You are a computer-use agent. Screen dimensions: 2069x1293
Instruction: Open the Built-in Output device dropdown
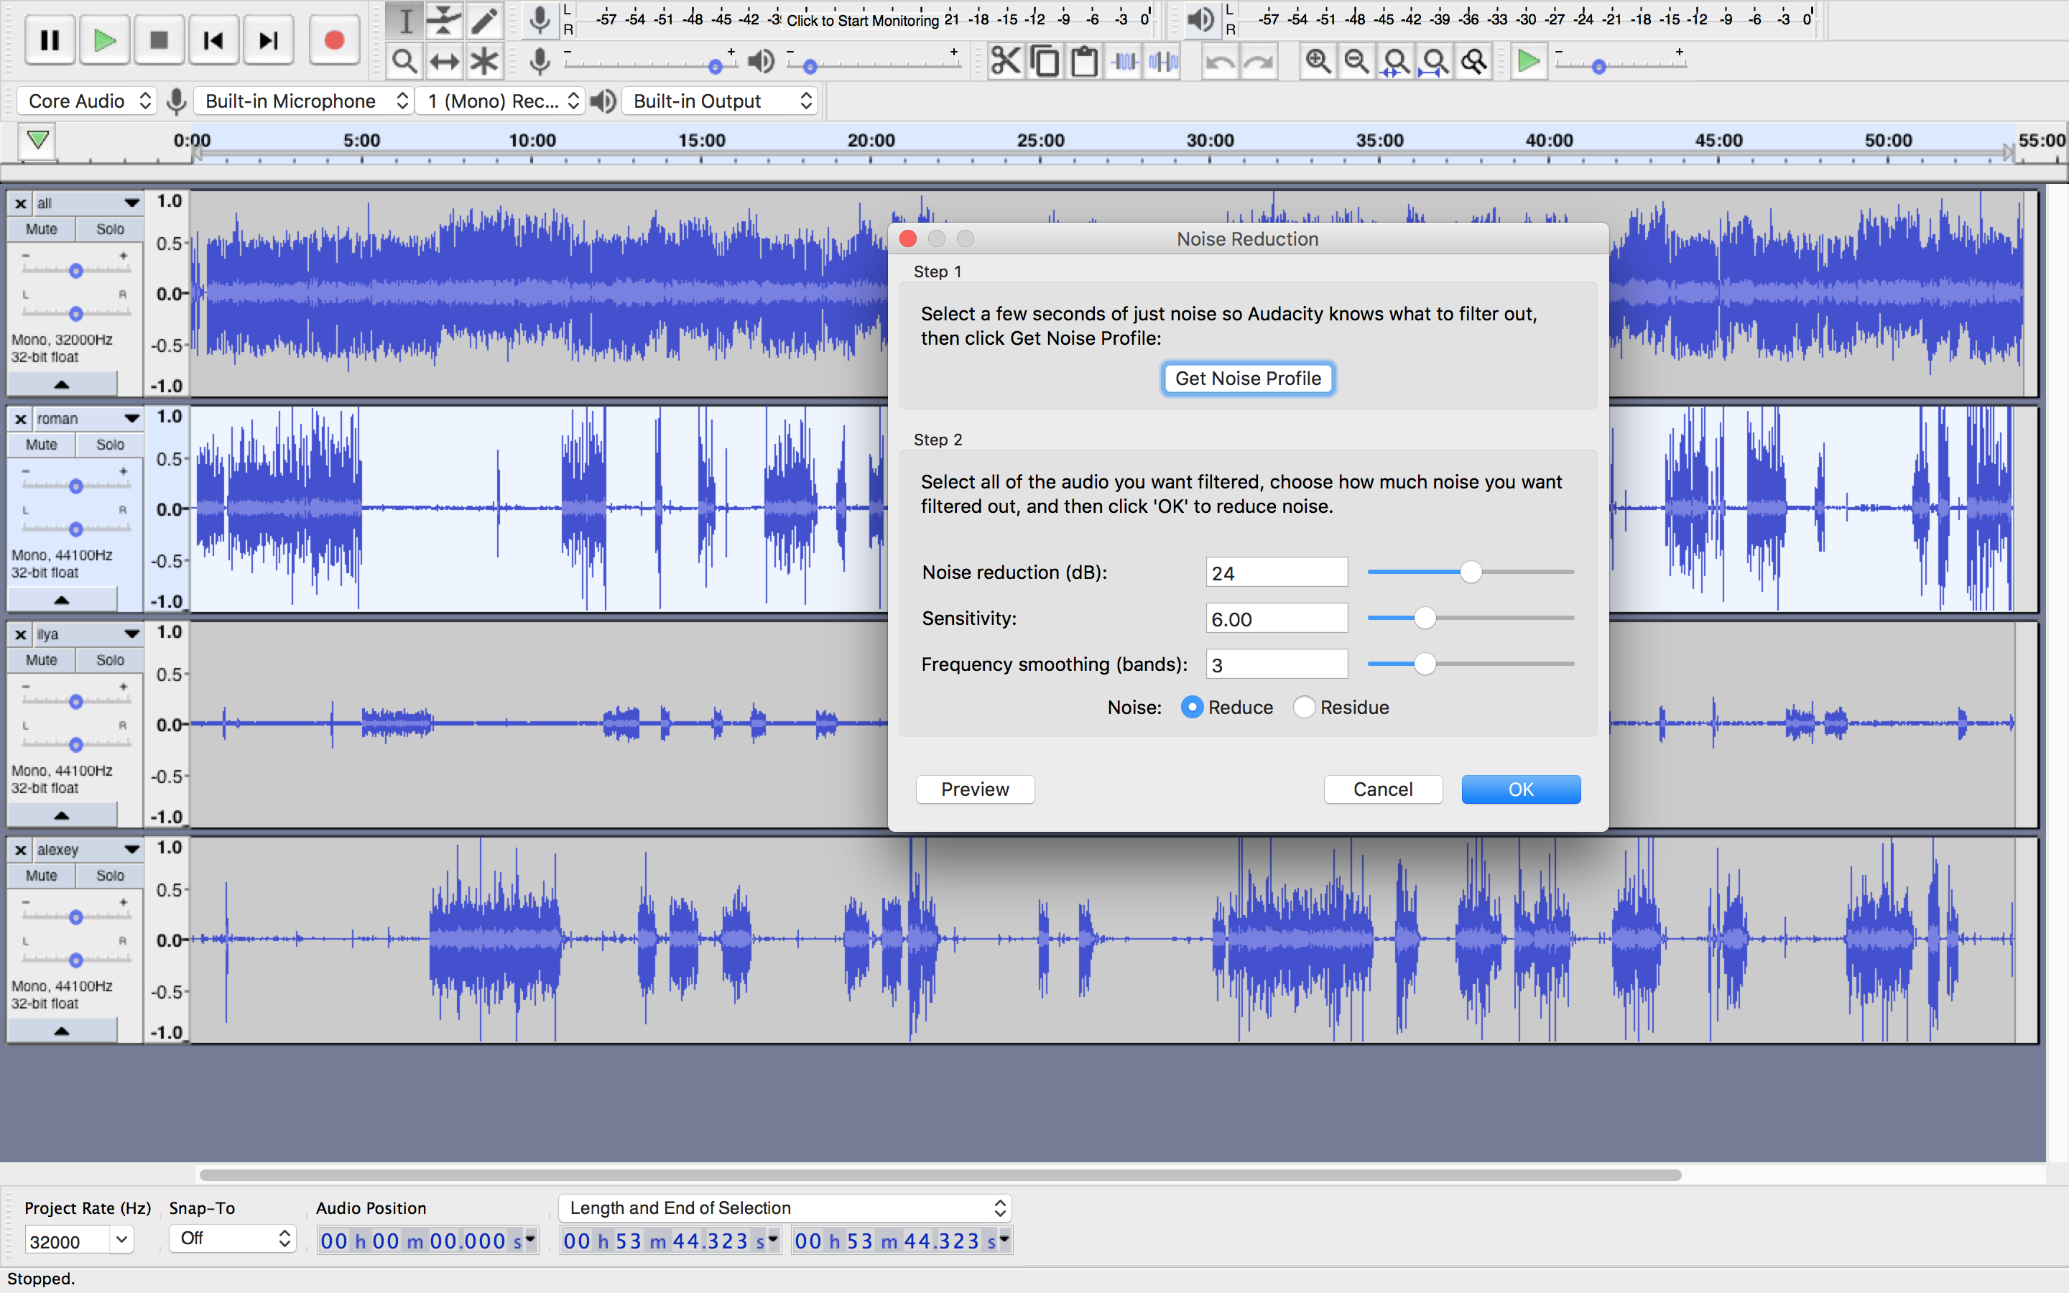coord(720,101)
